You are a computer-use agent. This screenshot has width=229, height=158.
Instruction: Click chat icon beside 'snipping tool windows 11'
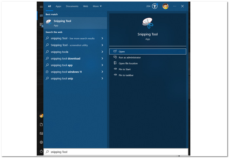coord(47,72)
